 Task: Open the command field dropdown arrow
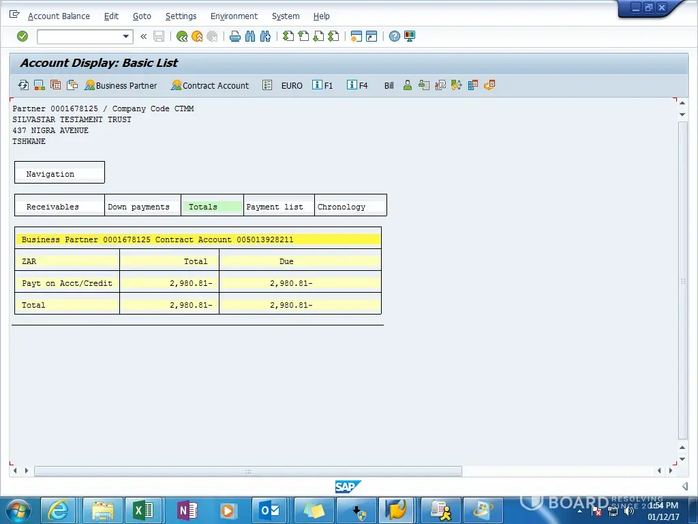(125, 36)
